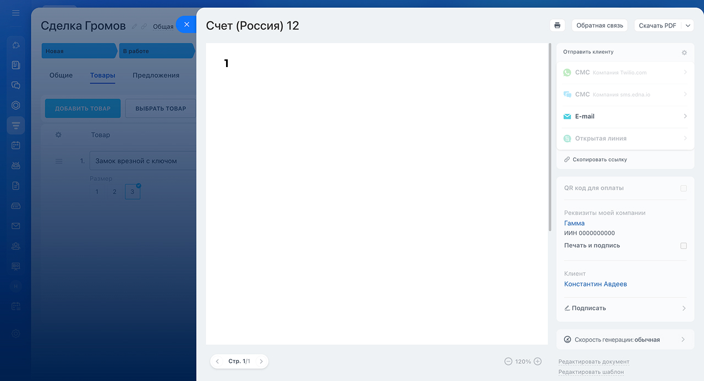
Task: Switch to Общие tab in deal
Action: click(x=61, y=75)
